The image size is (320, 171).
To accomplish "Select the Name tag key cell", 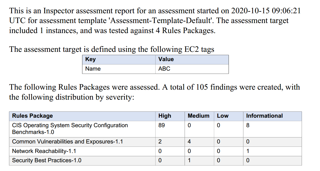I will [x=93, y=69].
